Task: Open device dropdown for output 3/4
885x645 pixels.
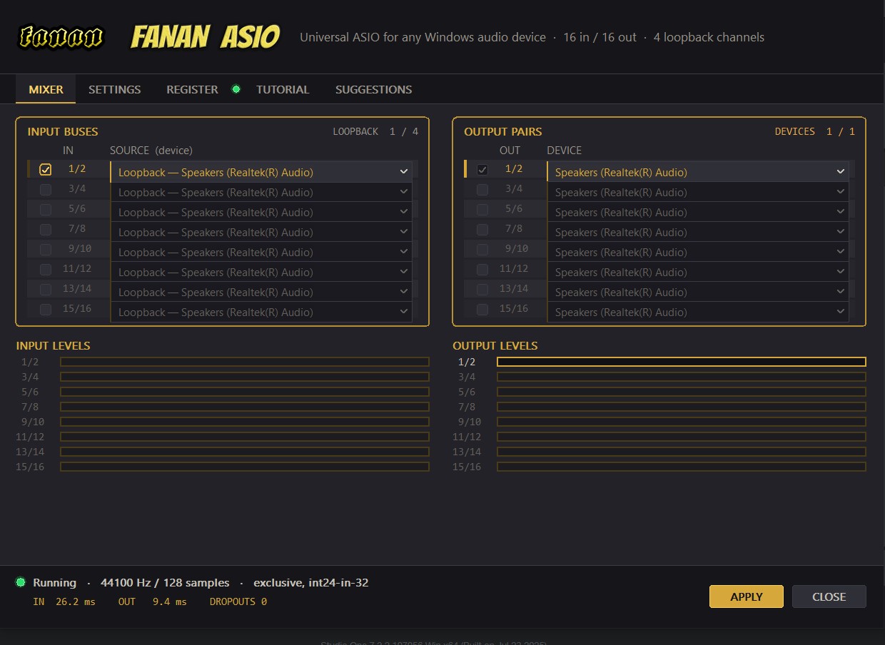Action: pos(698,192)
